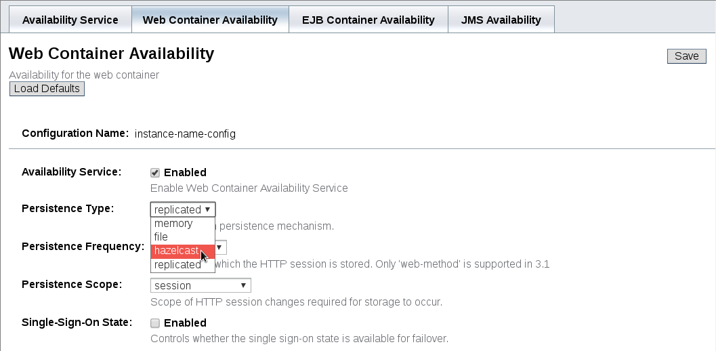Click the 'Persistence Type:' label
Viewport: 716px width, 351px height.
point(68,209)
